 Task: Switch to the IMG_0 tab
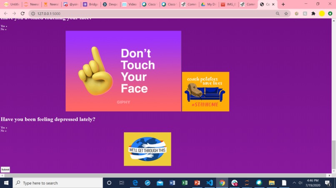pos(228,4)
